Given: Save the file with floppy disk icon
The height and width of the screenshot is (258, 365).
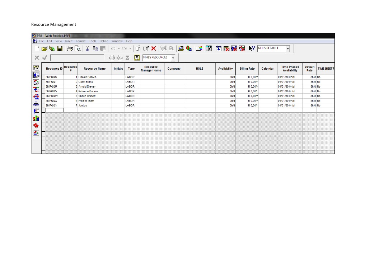Looking at the screenshot, I should tap(60, 49).
